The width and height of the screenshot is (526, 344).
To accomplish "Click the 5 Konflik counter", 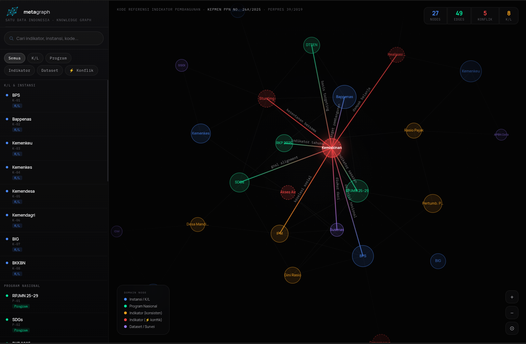I will click(485, 16).
